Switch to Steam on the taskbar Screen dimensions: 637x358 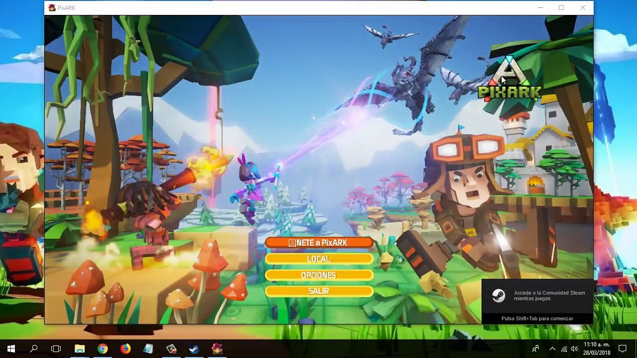194,349
